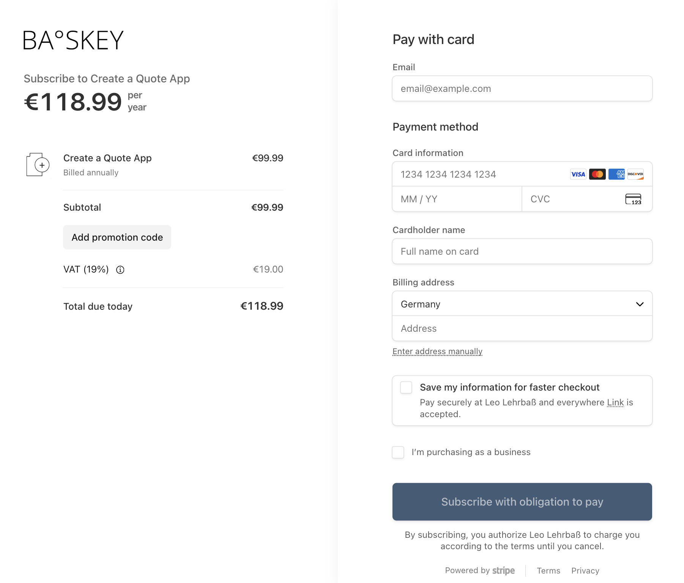Open the Terms link in footer
Image resolution: width=684 pixels, height=583 pixels.
pyautogui.click(x=548, y=571)
